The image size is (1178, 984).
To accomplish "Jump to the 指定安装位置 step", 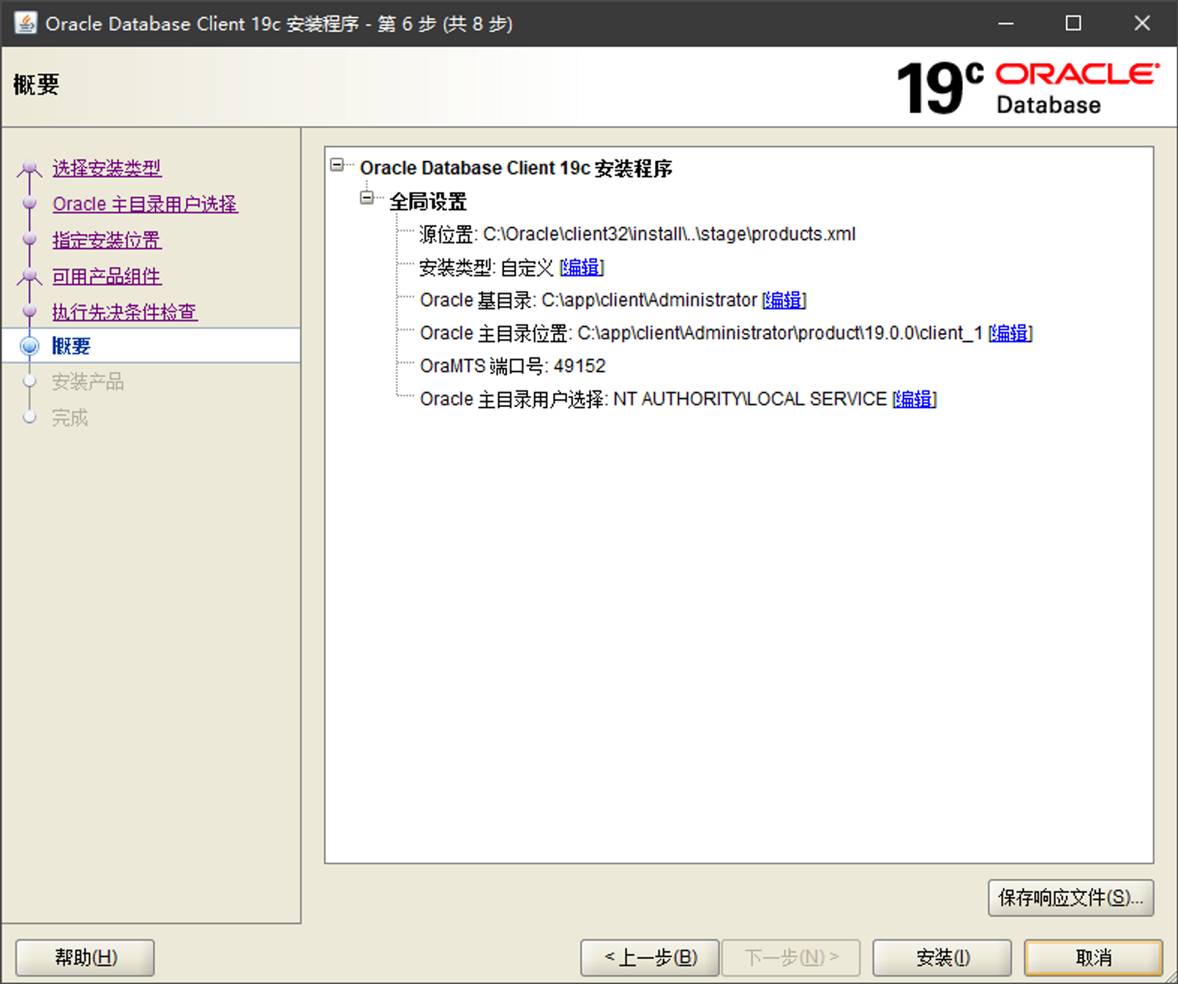I will tap(107, 240).
